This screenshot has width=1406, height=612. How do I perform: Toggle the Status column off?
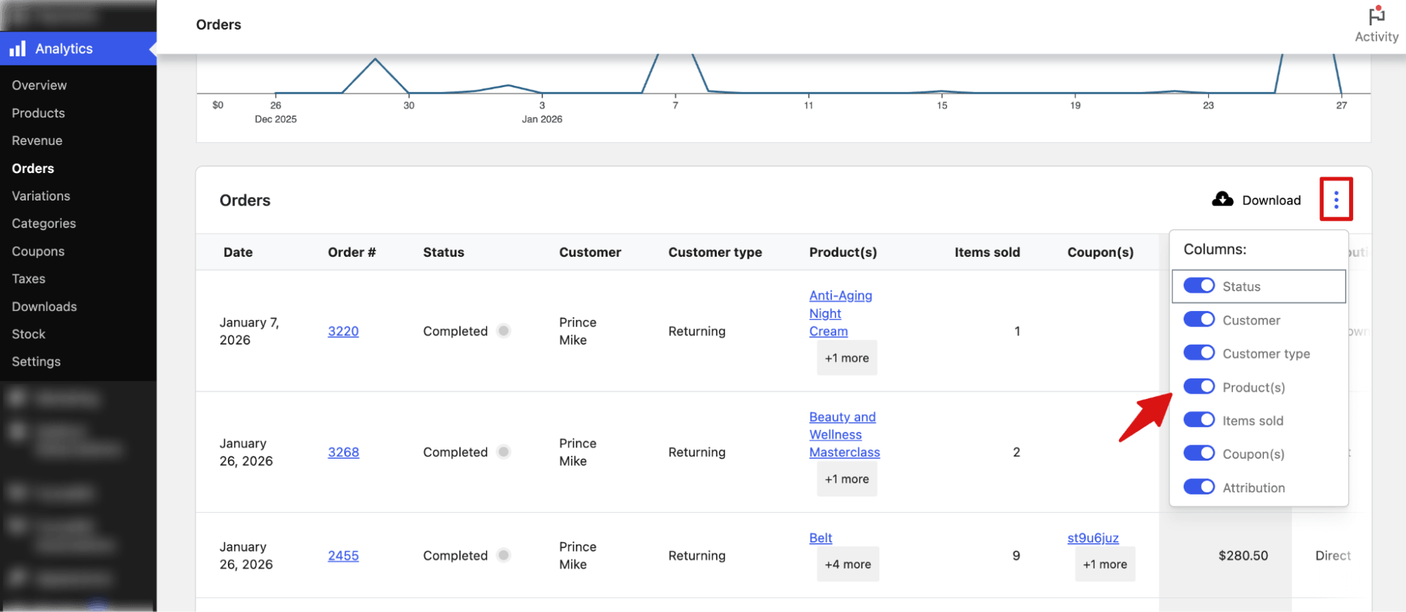(1199, 286)
